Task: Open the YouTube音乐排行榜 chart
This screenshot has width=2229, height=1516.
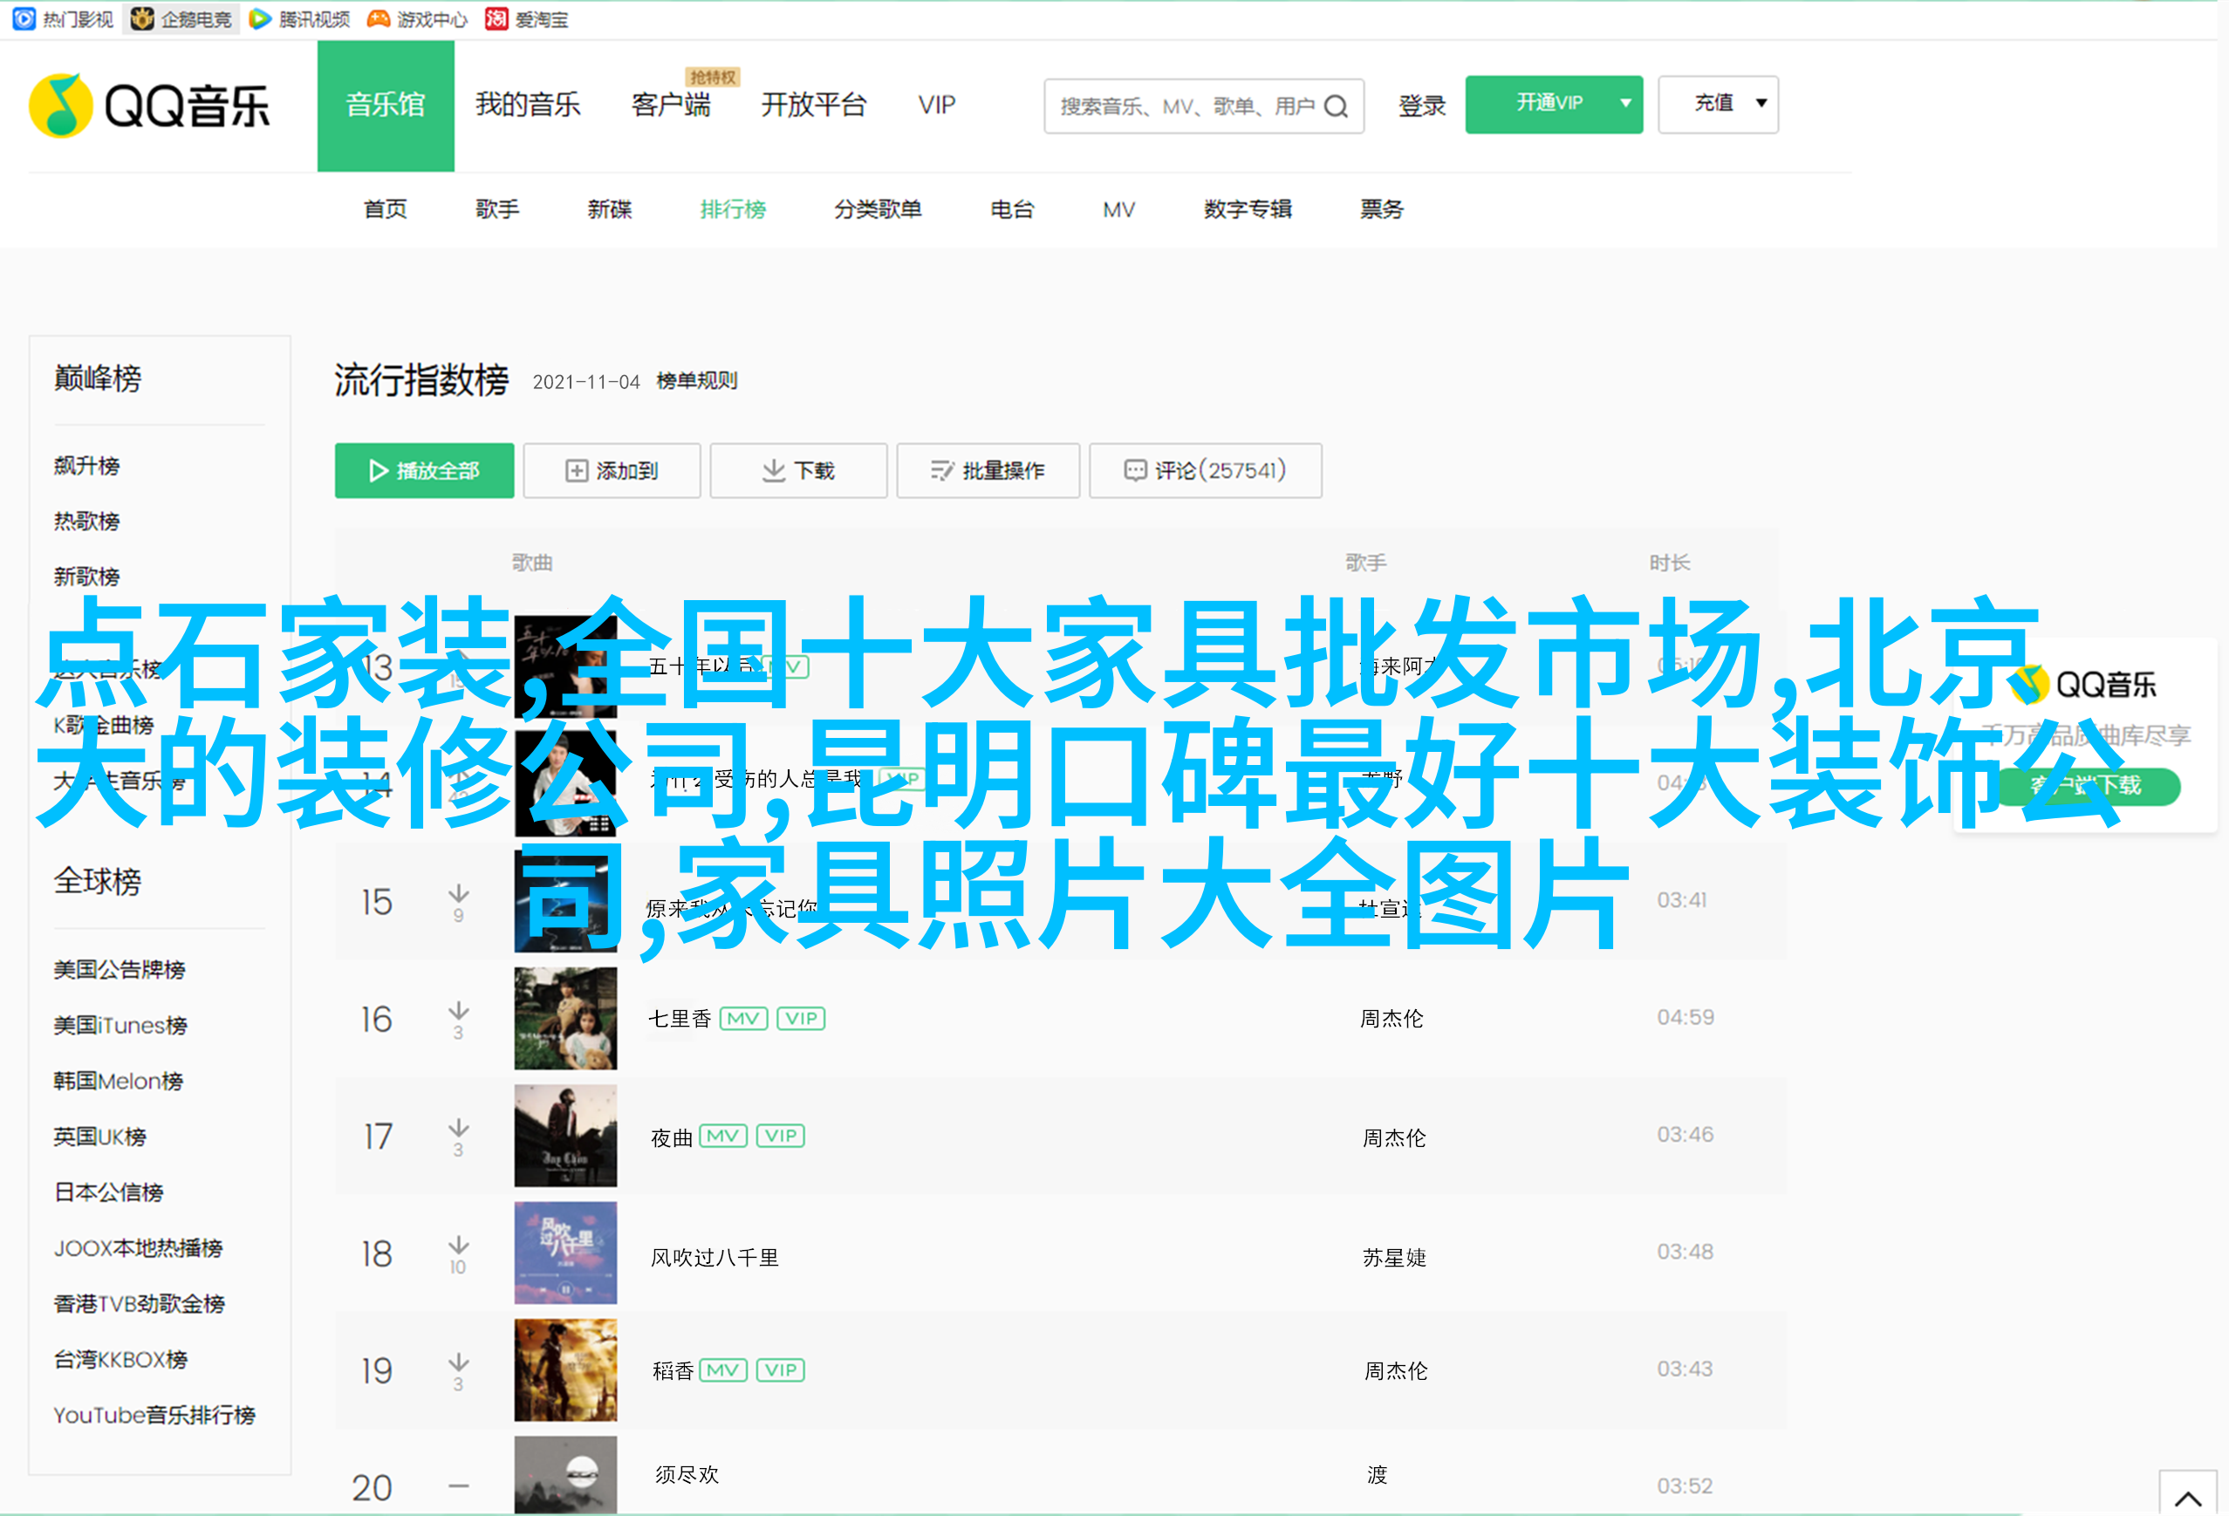Action: pos(154,1416)
